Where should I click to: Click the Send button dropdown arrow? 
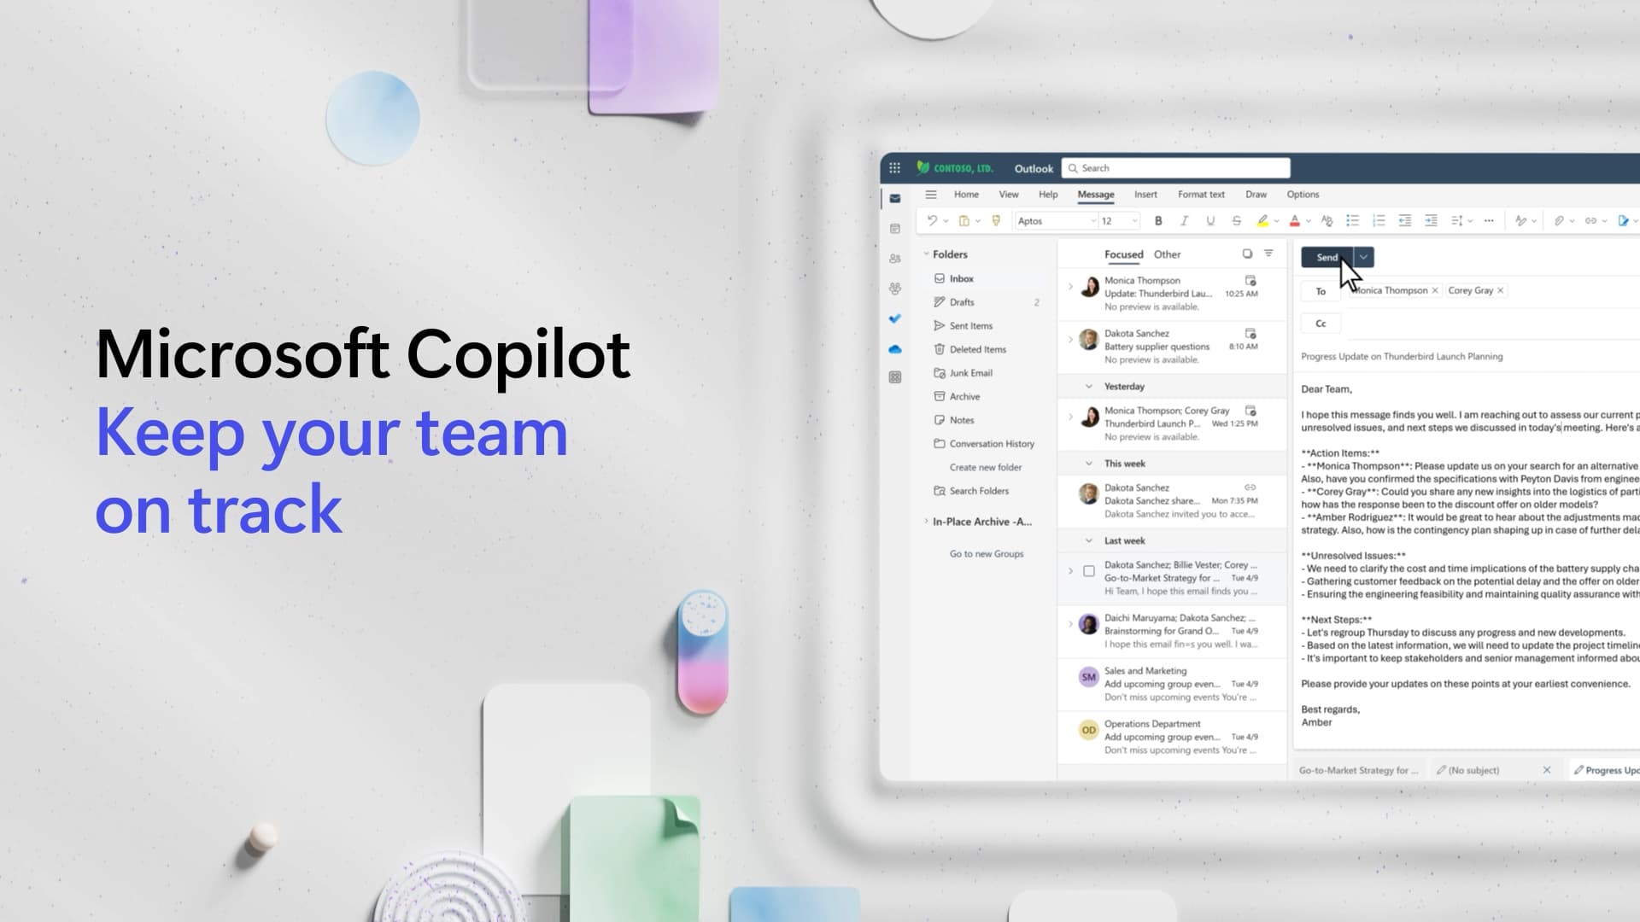1364,257
